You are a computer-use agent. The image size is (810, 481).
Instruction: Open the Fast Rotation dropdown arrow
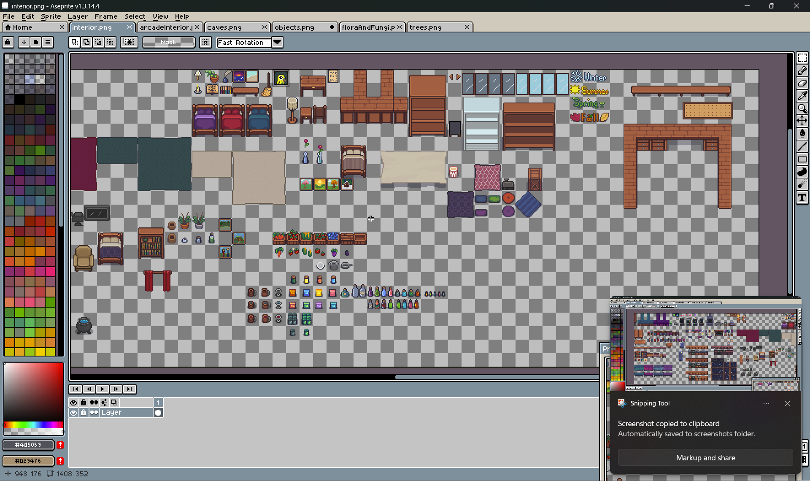point(277,42)
